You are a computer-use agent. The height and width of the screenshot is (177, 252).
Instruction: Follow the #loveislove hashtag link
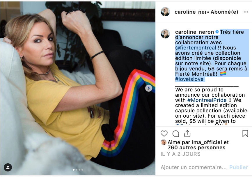click(x=189, y=79)
